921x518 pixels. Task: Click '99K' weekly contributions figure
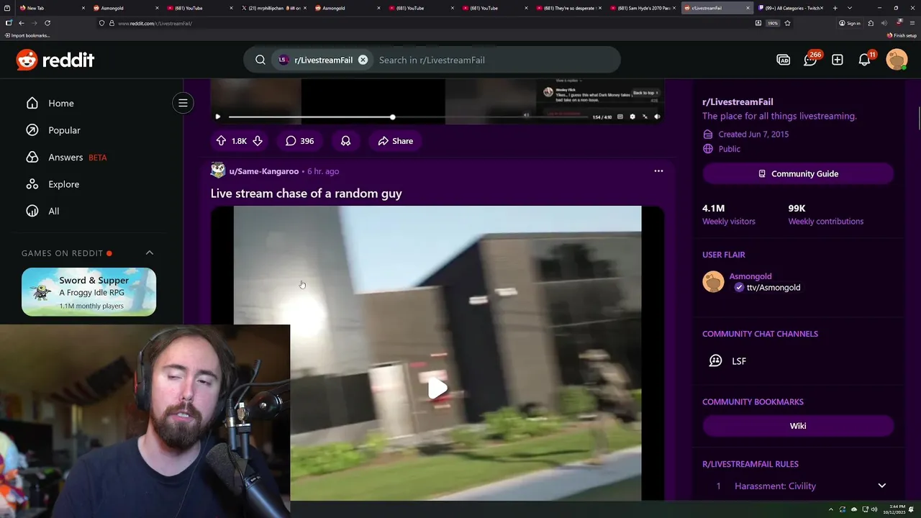point(797,209)
